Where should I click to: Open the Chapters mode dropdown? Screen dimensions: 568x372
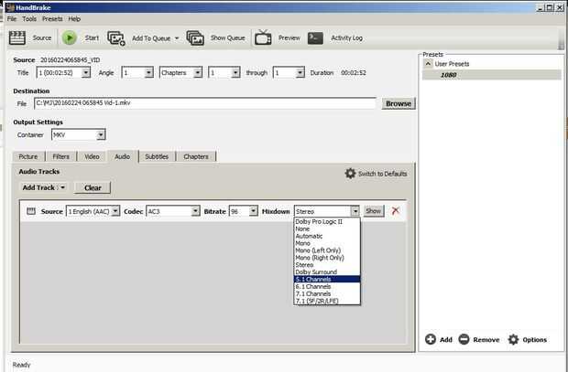coord(198,73)
